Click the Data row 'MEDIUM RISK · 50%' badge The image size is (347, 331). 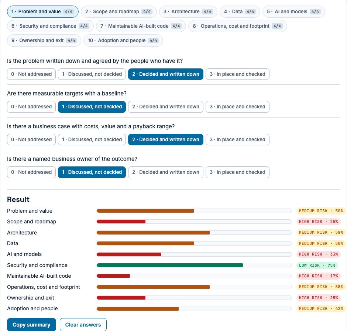point(321,243)
